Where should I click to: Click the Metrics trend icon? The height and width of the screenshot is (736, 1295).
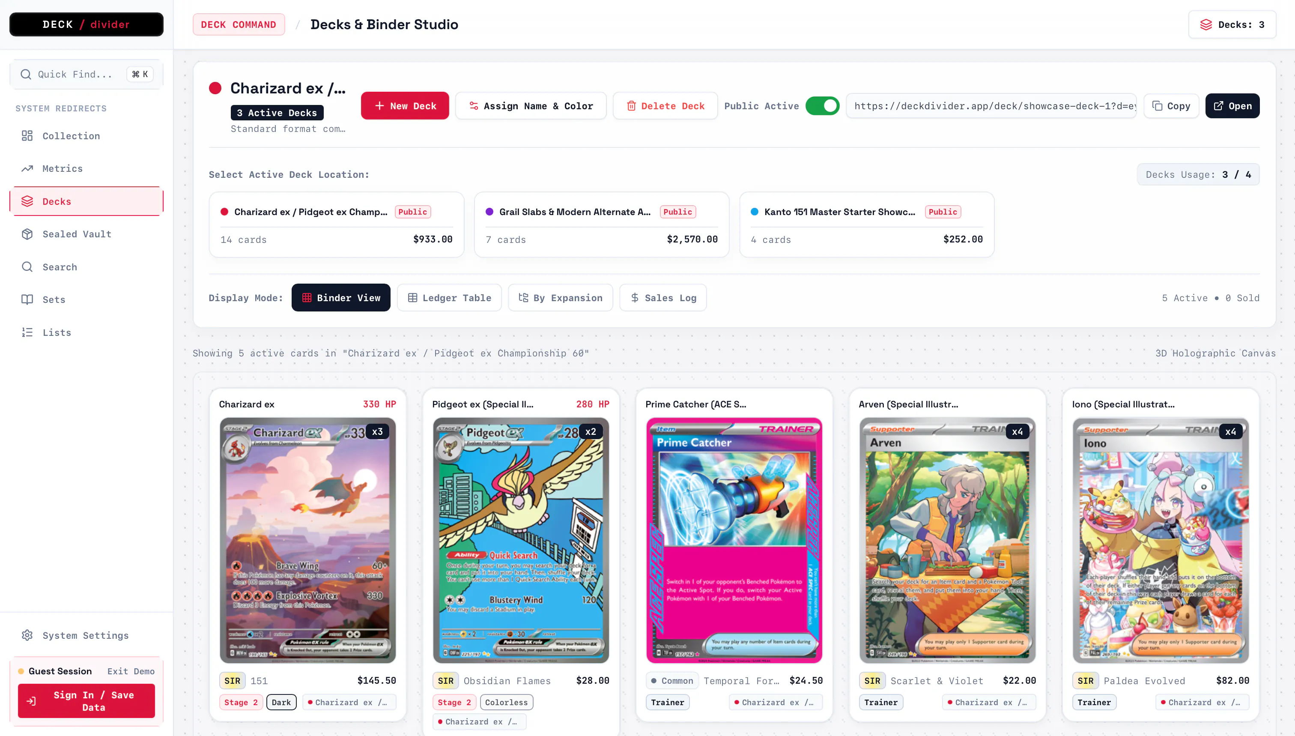click(x=27, y=168)
